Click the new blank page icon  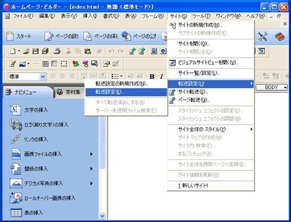point(13,51)
